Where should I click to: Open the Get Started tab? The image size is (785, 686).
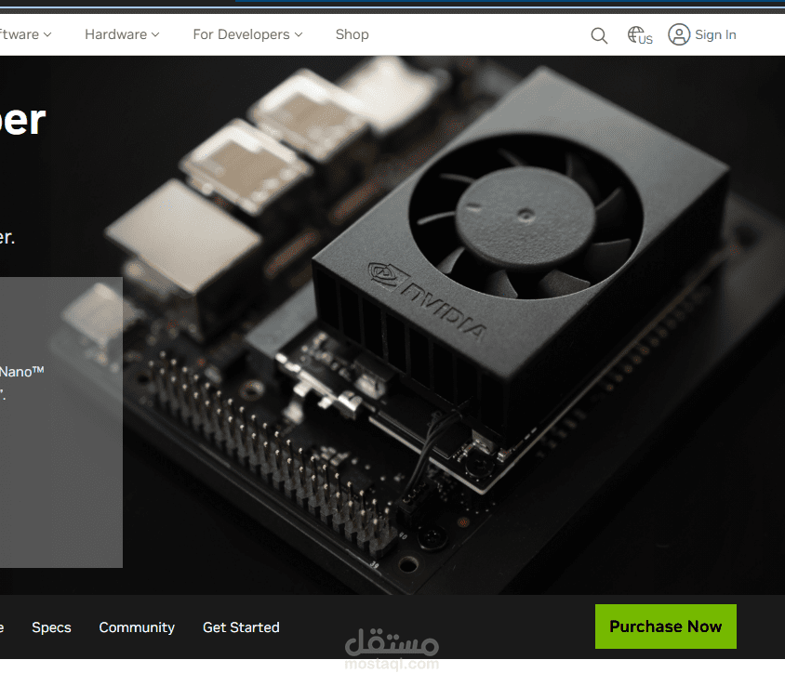click(x=241, y=627)
